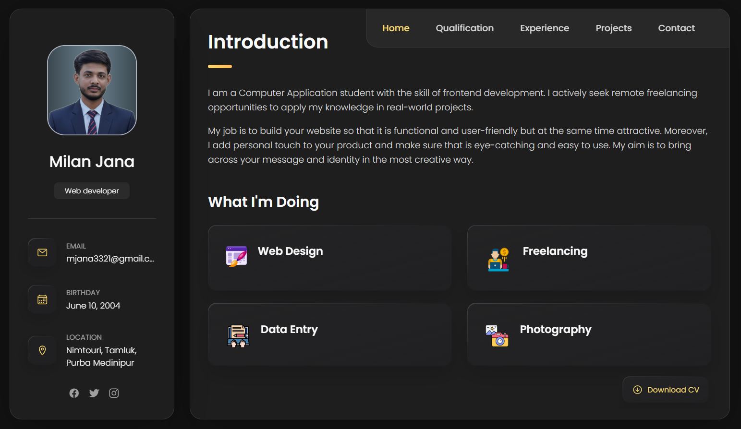This screenshot has height=429, width=741.
Task: Click the Twitter bird icon
Action: (94, 393)
